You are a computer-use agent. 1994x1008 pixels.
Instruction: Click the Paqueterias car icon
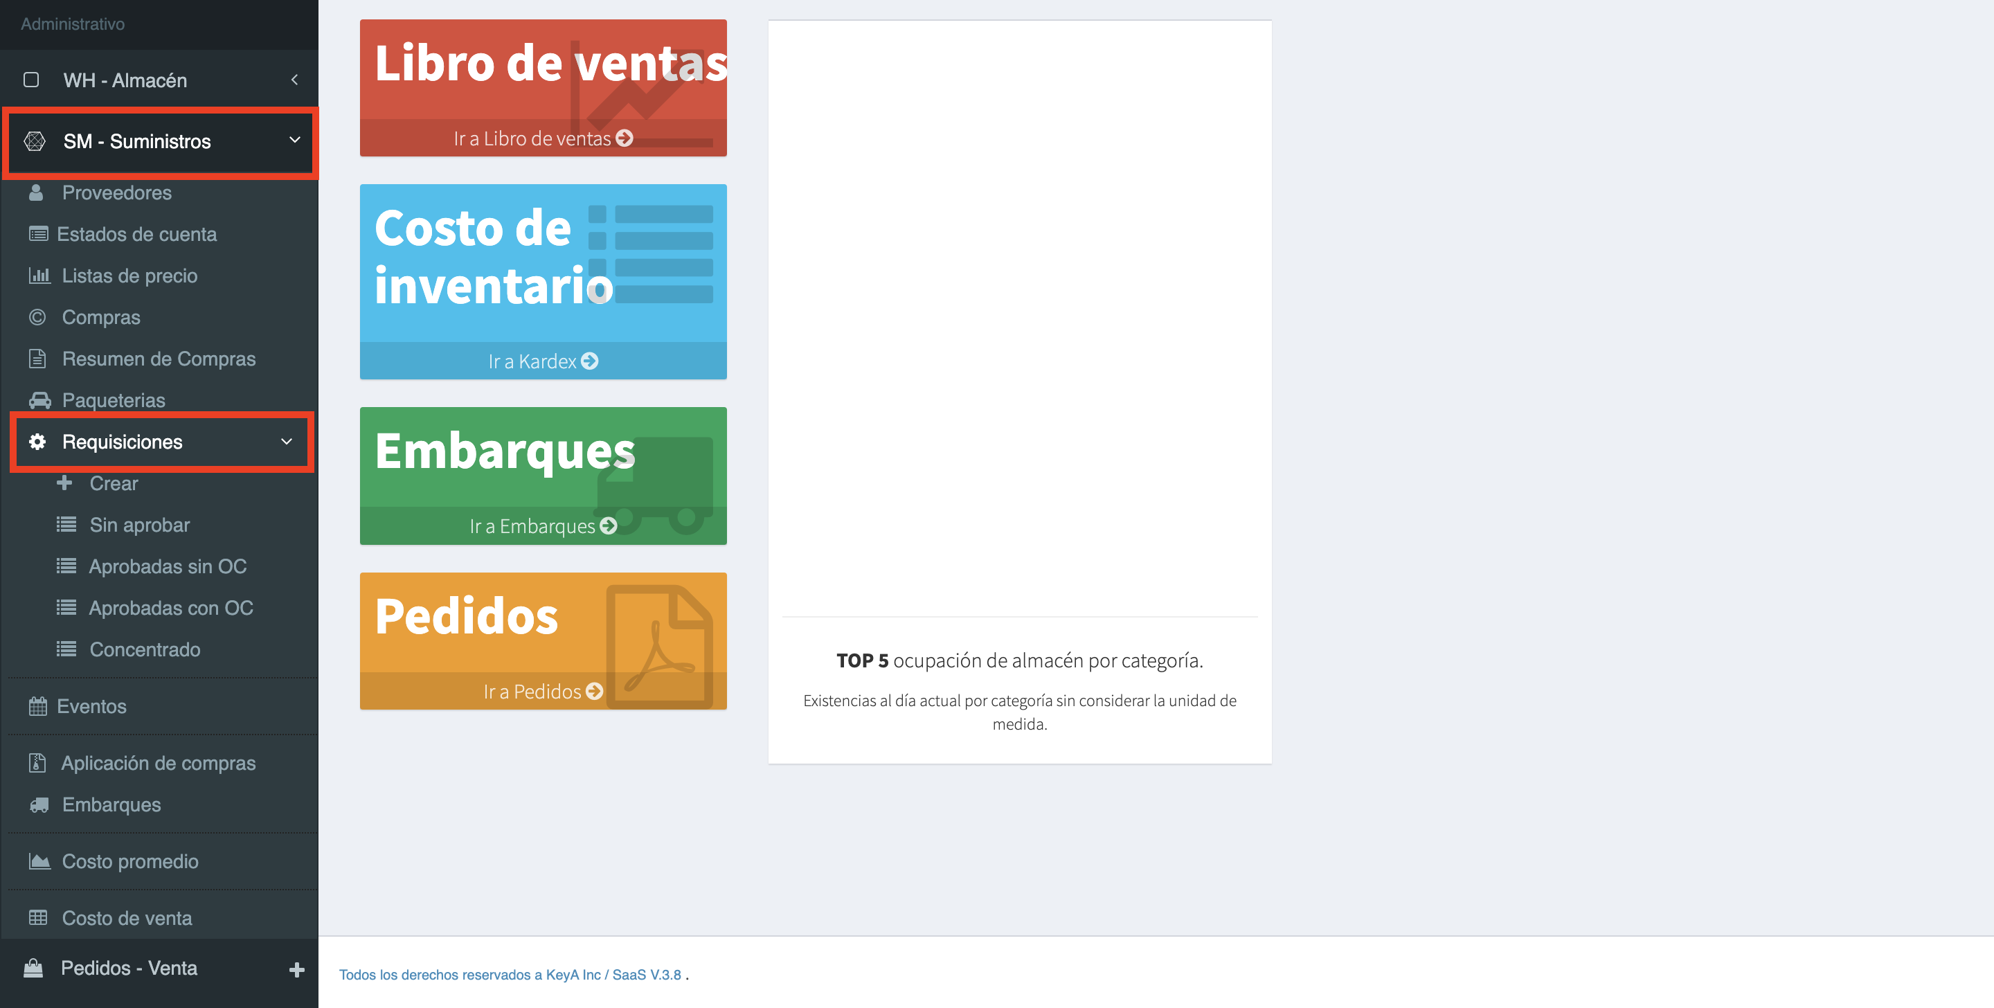pyautogui.click(x=39, y=400)
